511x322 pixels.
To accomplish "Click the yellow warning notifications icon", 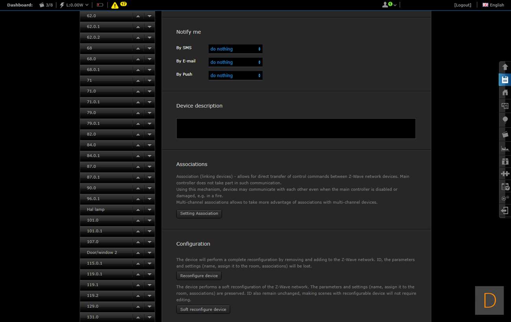I will pyautogui.click(x=115, y=5).
